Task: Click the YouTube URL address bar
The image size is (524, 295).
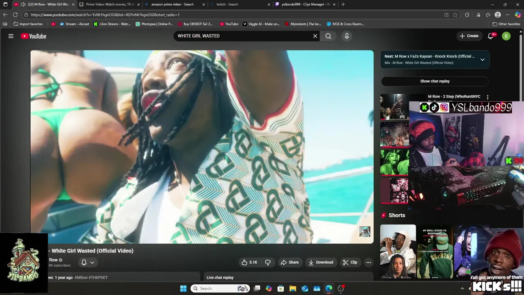Action: point(233,15)
